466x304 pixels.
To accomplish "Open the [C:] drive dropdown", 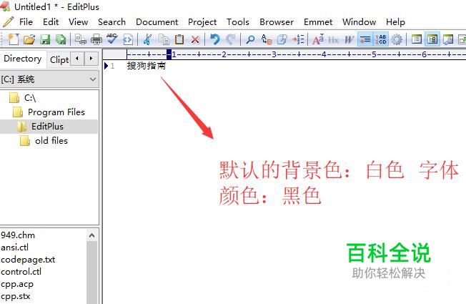I will [x=49, y=79].
